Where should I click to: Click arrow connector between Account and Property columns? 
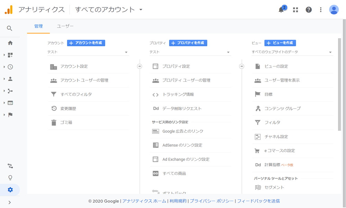point(139,66)
